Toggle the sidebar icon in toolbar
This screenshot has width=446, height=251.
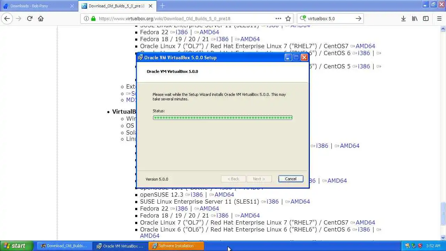[426, 18]
